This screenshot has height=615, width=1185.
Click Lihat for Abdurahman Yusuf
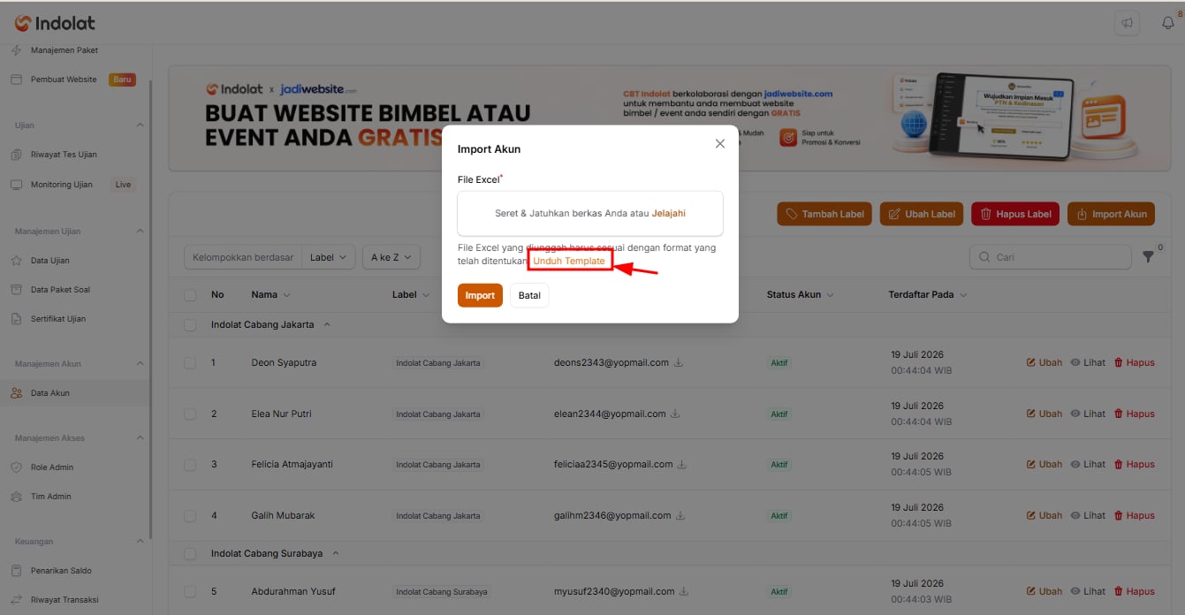[x=1088, y=591]
